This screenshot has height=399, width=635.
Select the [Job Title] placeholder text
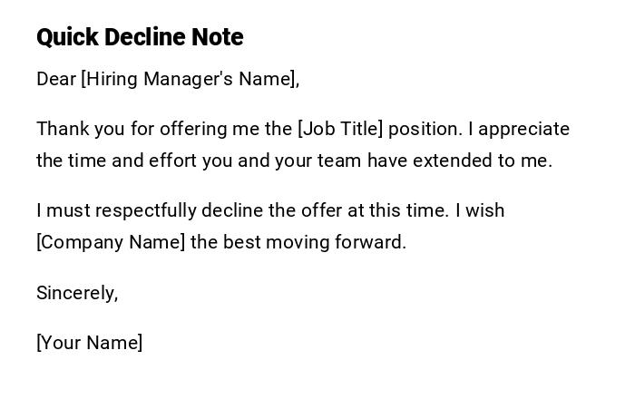(x=340, y=129)
